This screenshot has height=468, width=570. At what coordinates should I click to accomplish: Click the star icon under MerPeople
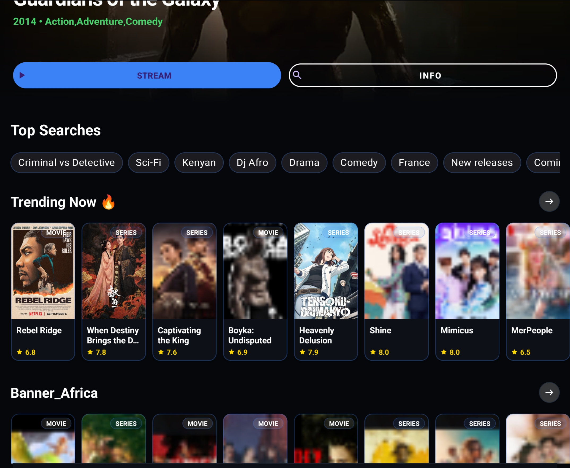515,352
